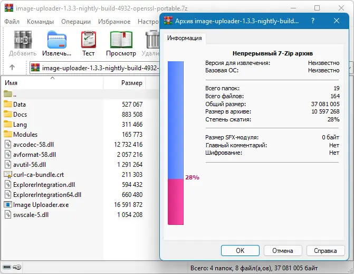Click the avcodec-58.dll file icon

tap(8, 144)
